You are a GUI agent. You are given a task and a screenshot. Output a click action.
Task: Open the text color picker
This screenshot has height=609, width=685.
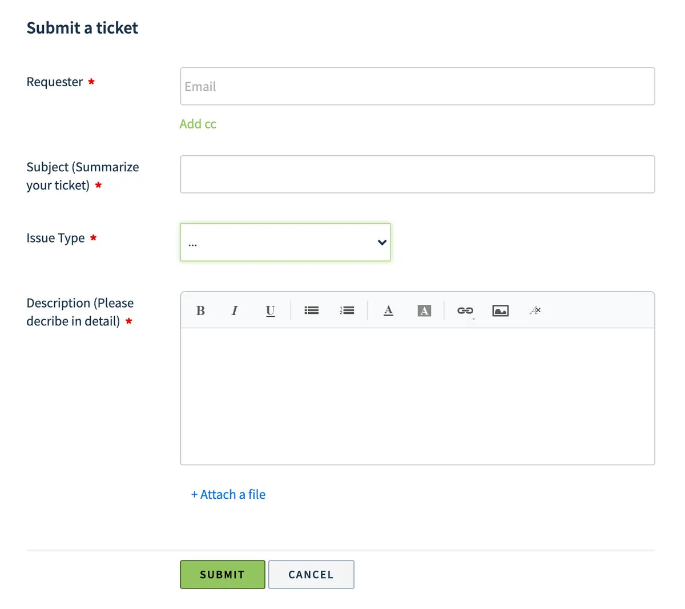(388, 310)
